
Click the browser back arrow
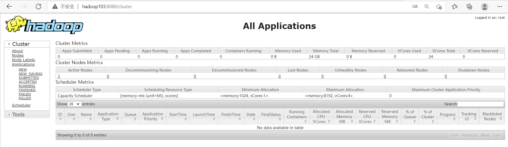[x=9, y=7]
